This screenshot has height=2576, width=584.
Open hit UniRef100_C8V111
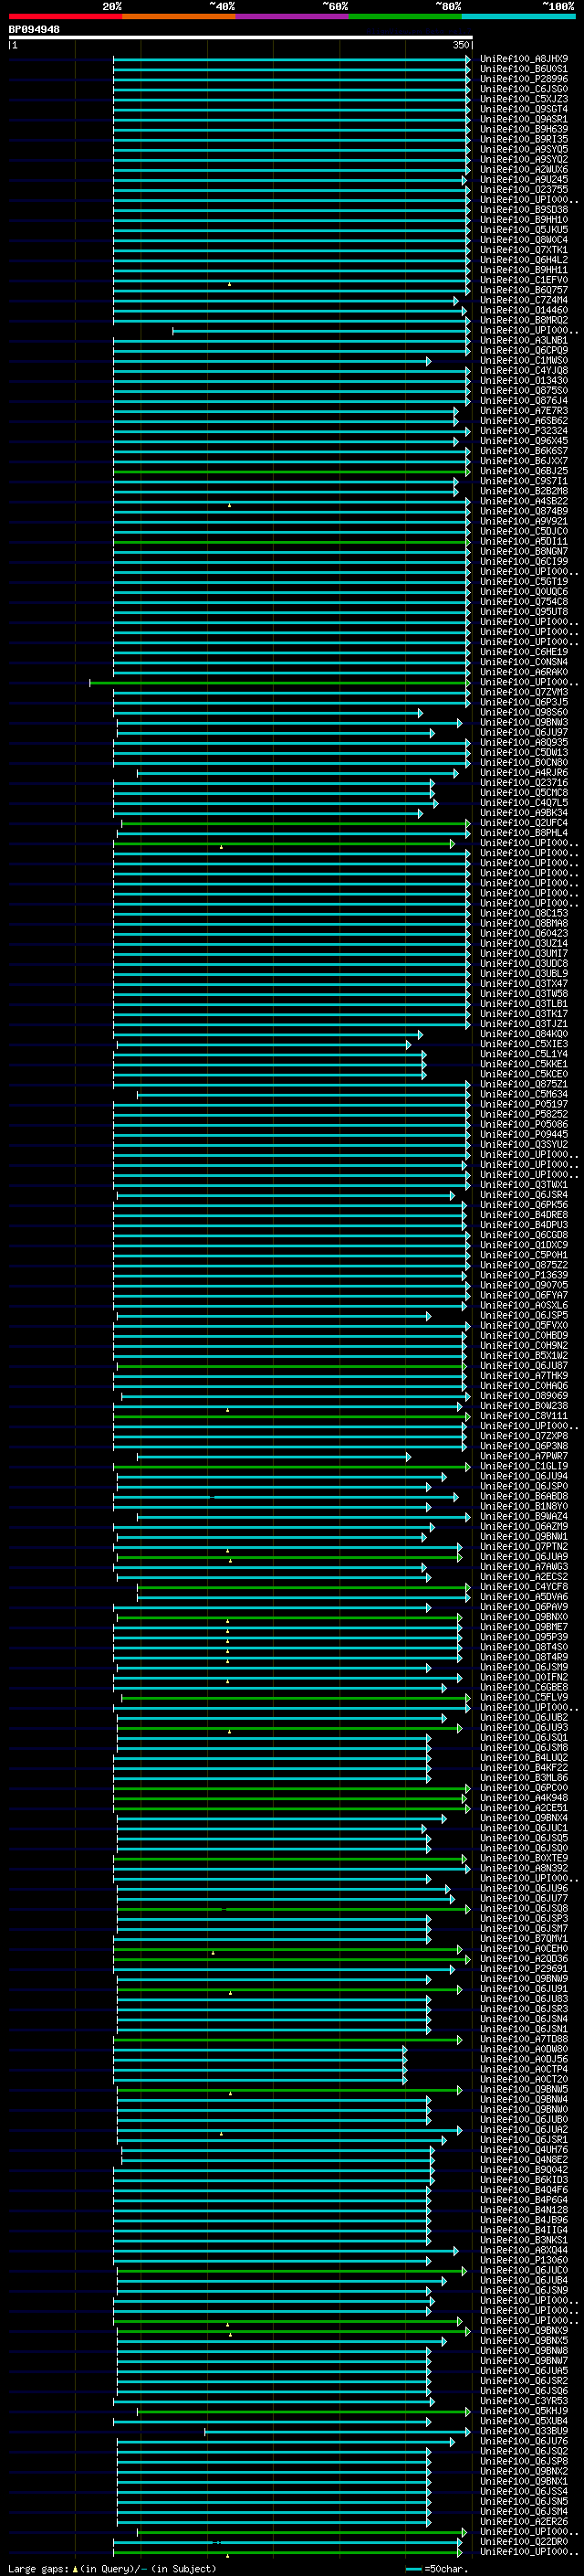coord(524,1416)
